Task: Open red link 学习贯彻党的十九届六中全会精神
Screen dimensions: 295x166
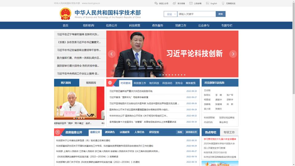Action: 220,139
